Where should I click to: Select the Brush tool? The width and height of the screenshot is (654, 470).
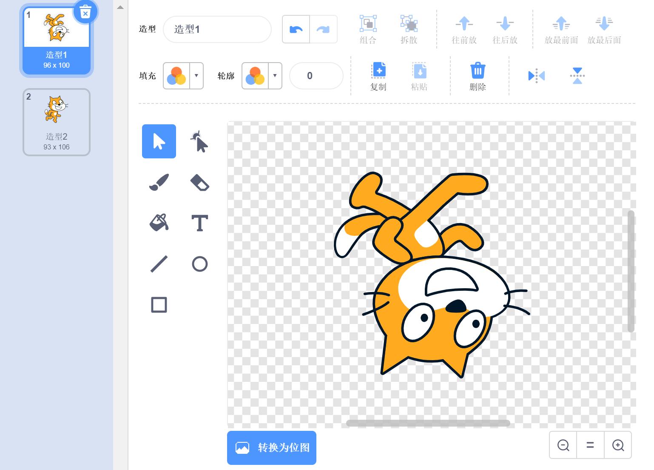[x=159, y=182]
